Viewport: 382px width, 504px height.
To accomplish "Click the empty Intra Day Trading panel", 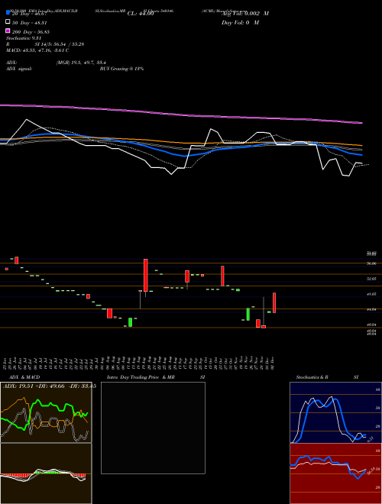I will point(153,428).
